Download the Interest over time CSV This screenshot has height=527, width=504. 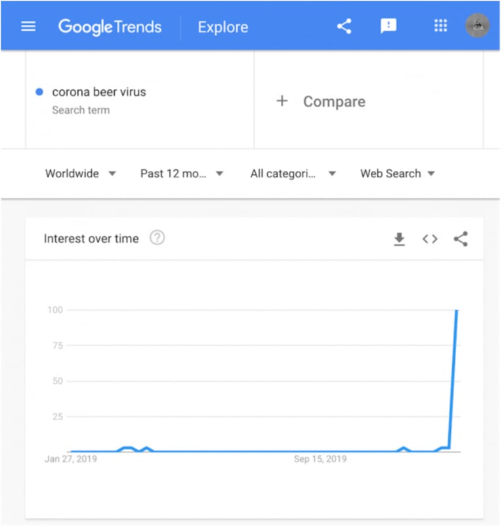399,239
